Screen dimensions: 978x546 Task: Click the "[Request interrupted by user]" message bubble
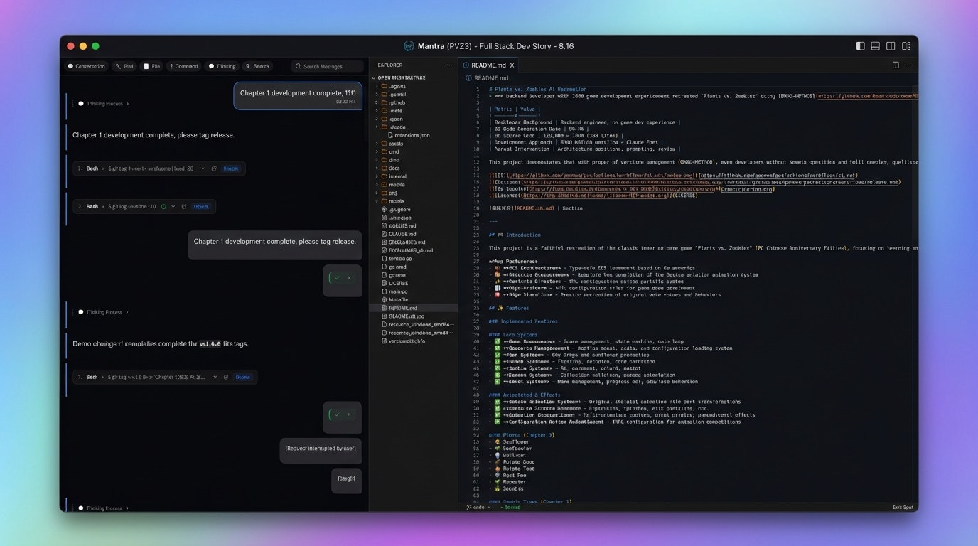(x=321, y=451)
